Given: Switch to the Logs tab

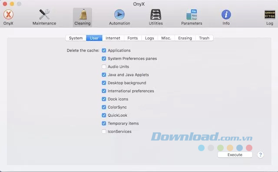Looking at the screenshot, I should 149,38.
